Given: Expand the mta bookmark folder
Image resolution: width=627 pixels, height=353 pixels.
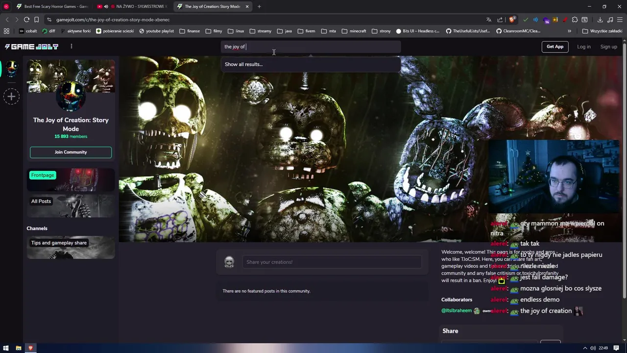Looking at the screenshot, I should (328, 31).
